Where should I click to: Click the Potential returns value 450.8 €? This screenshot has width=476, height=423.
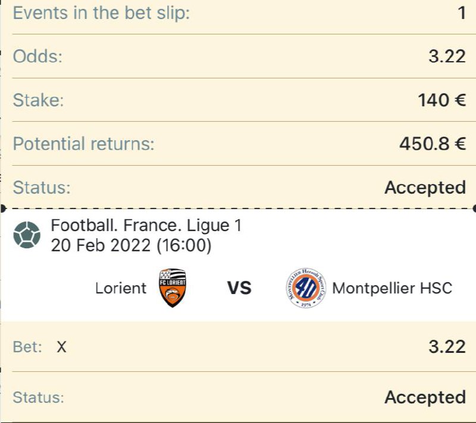[x=433, y=144]
